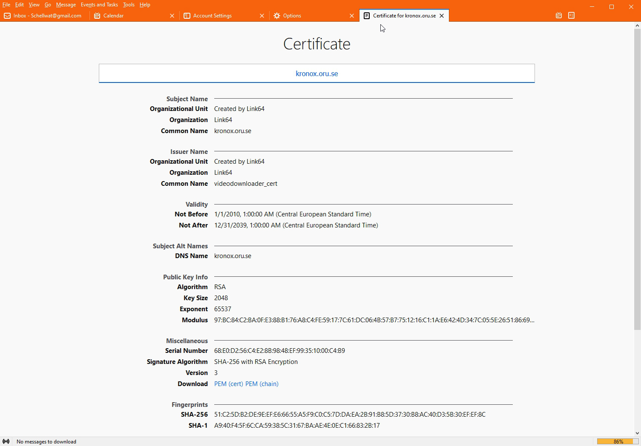Open the Message menu
The width and height of the screenshot is (641, 446).
coord(66,5)
